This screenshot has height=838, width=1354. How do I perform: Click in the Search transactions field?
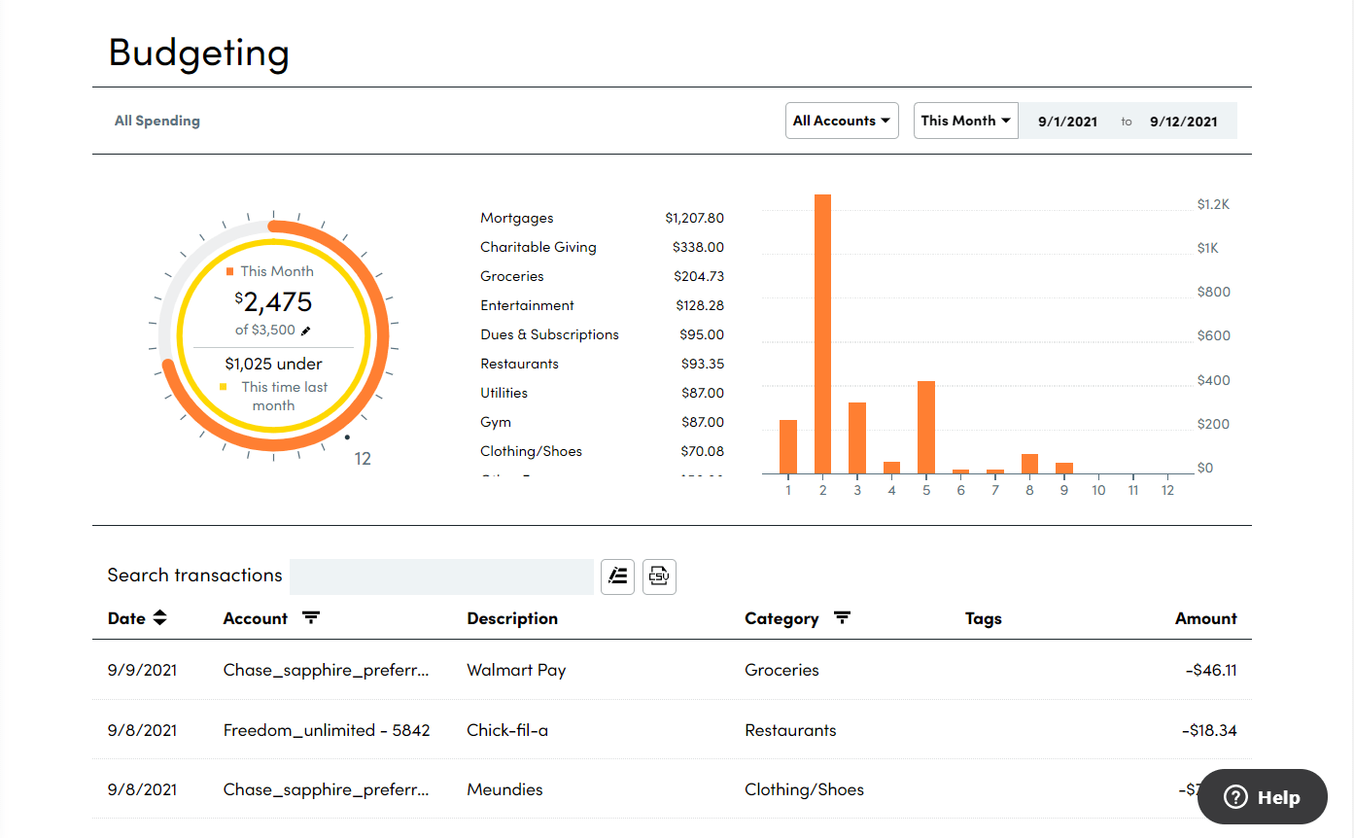pos(441,576)
